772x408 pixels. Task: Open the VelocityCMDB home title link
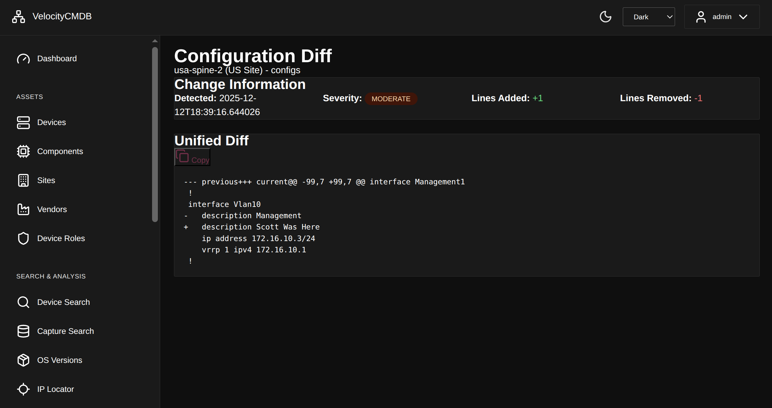coord(62,16)
